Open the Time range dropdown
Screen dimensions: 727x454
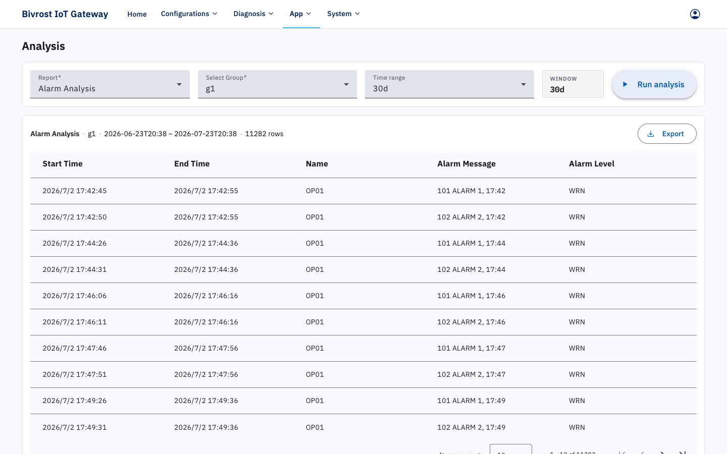click(x=449, y=84)
